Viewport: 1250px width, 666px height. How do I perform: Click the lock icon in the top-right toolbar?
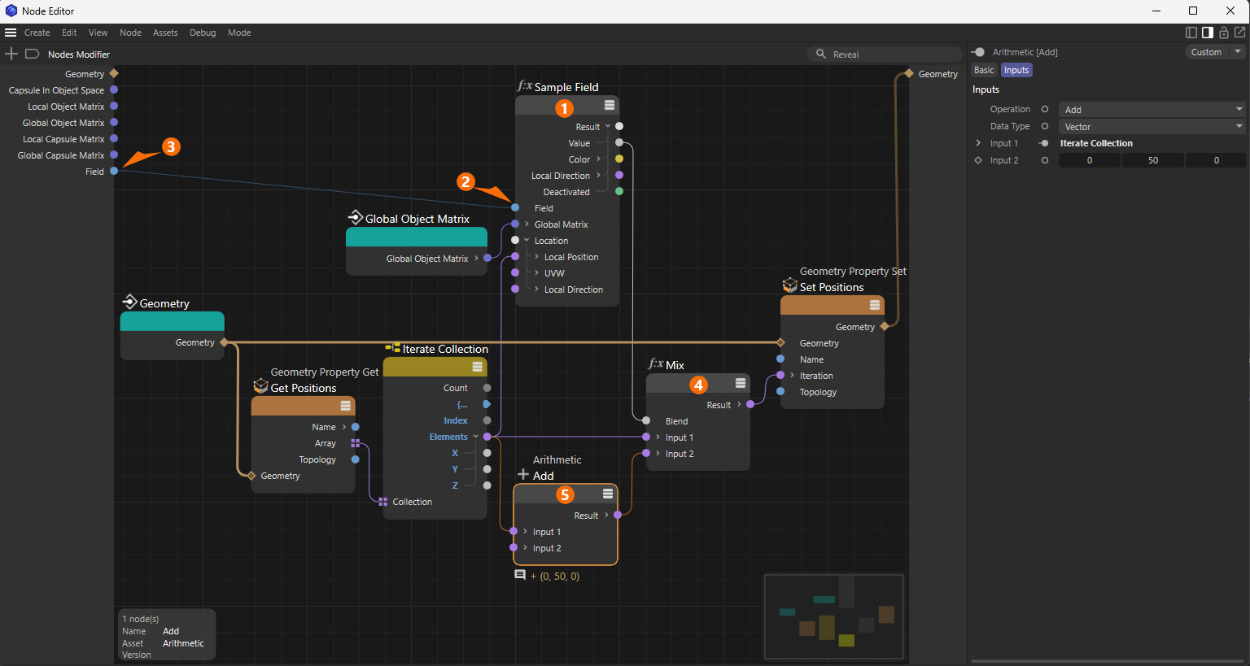pos(1223,33)
